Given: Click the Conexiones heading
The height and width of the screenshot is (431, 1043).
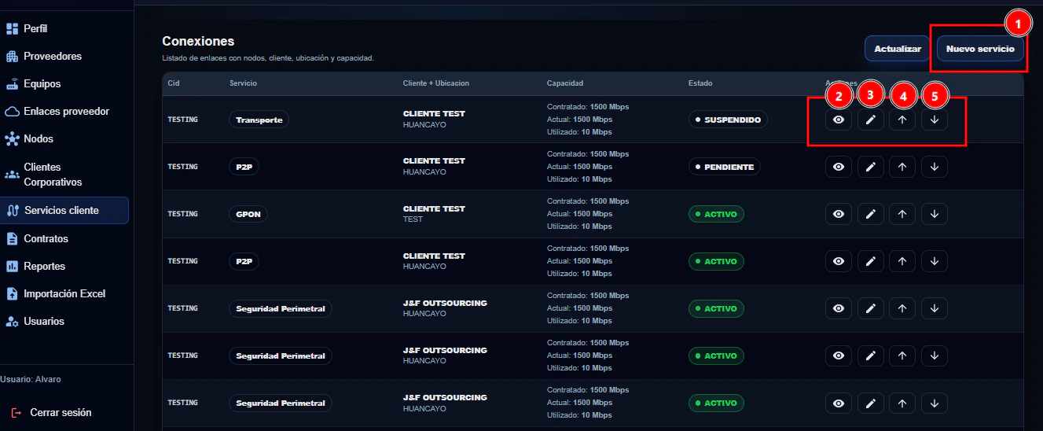Looking at the screenshot, I should point(198,41).
